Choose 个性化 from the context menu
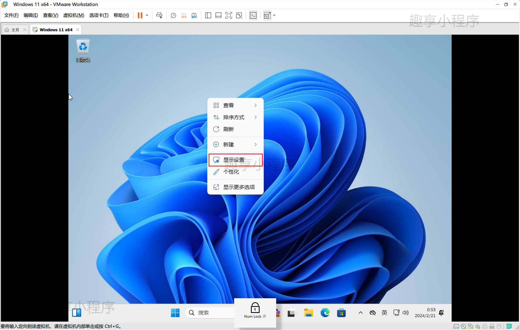520x330 pixels. coord(235,172)
